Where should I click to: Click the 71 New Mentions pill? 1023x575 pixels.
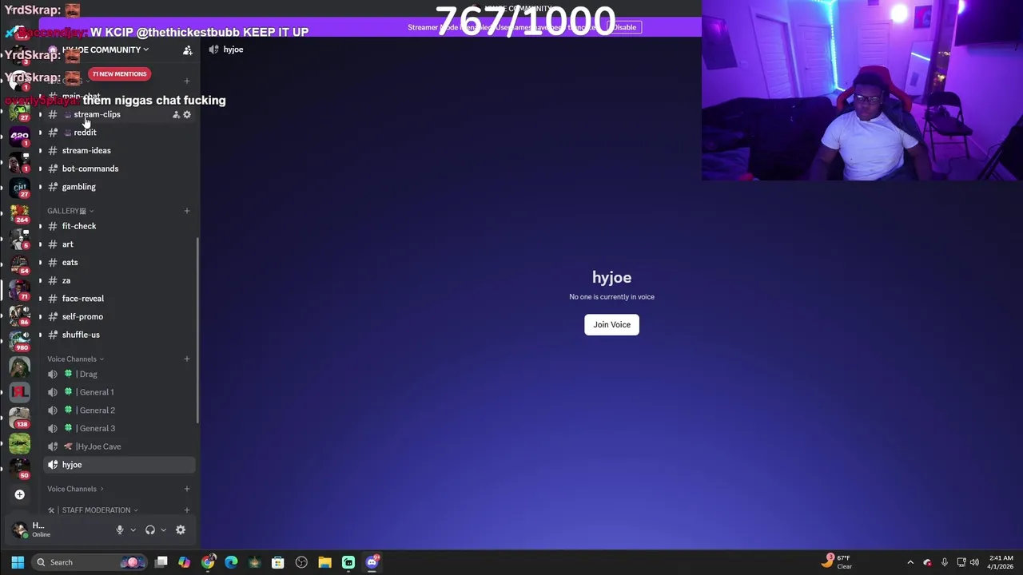pos(119,73)
